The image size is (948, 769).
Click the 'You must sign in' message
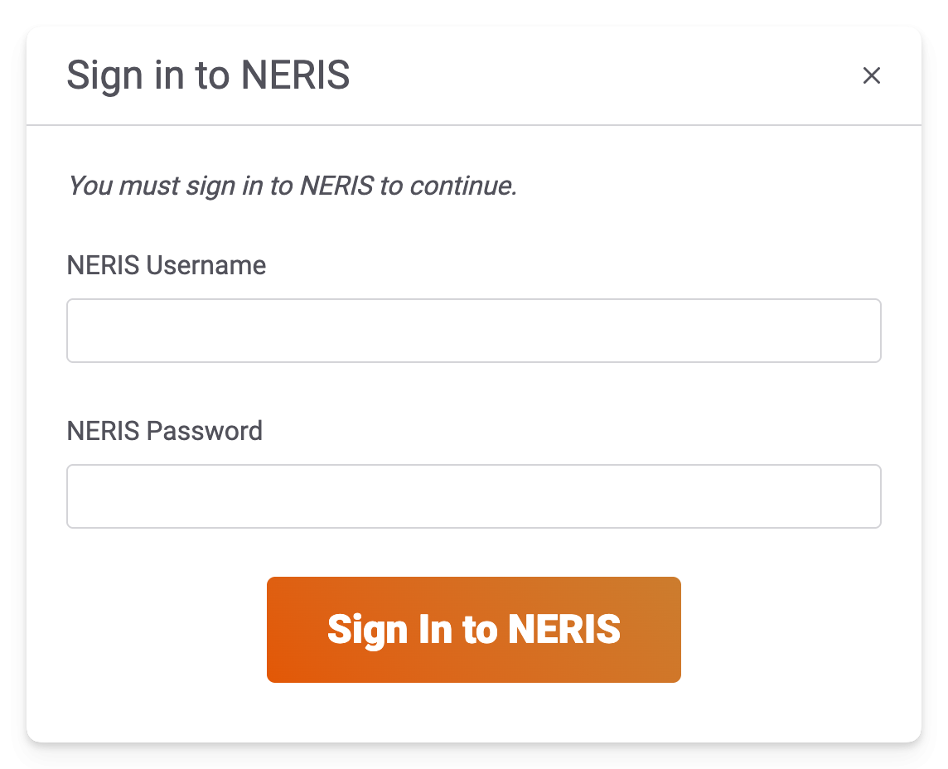pyautogui.click(x=292, y=185)
